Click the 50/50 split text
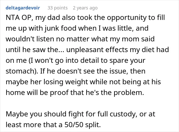 (x=83, y=125)
